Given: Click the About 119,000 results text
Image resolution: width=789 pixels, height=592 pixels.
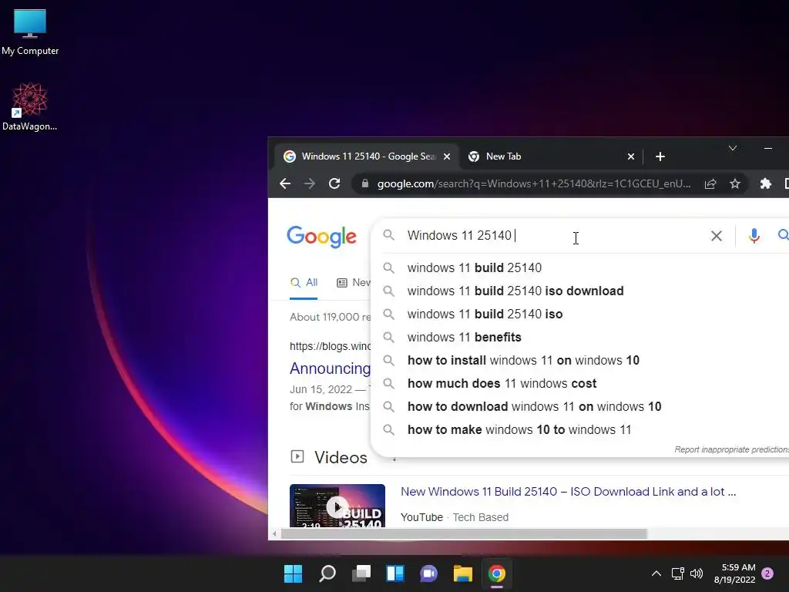Looking at the screenshot, I should click(x=330, y=317).
